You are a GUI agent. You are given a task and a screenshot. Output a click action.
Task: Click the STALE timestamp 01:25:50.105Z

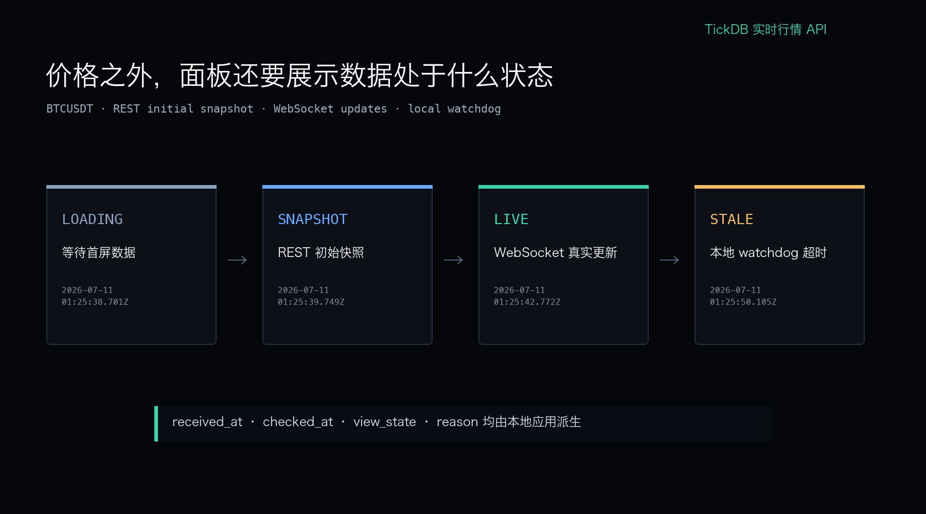coord(743,302)
